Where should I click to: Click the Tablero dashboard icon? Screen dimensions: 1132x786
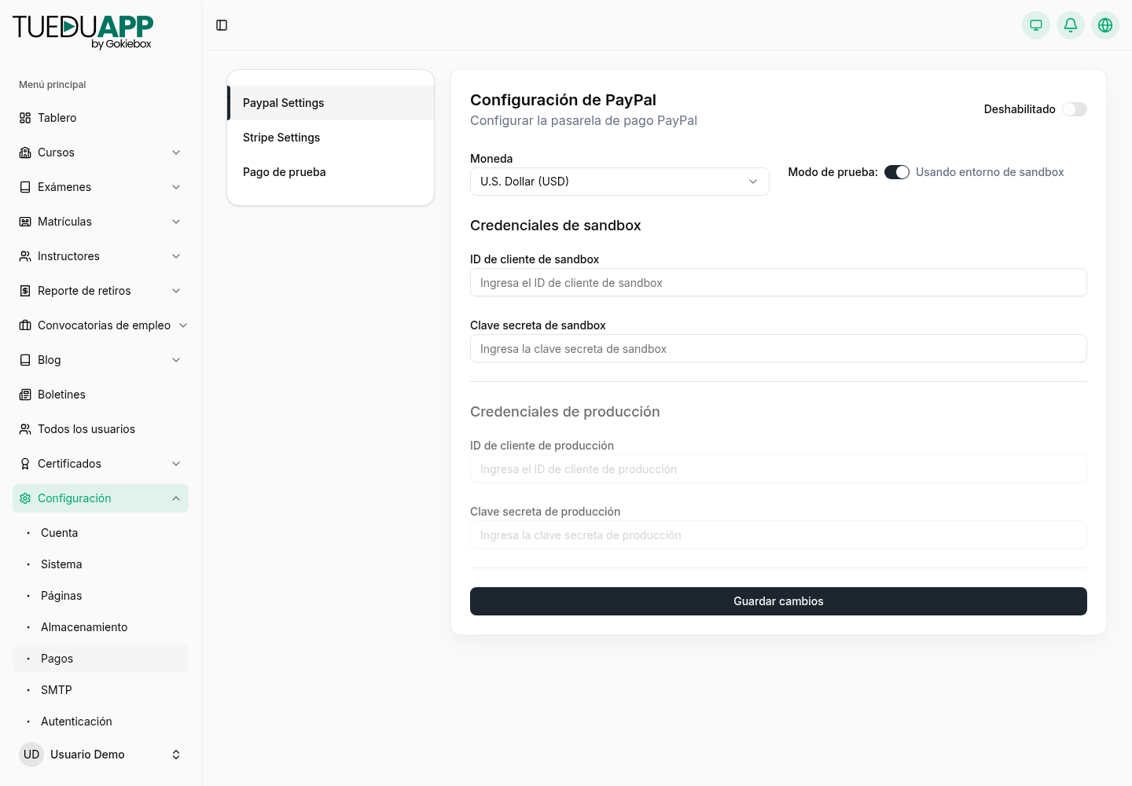click(25, 118)
